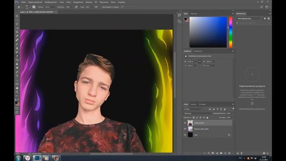Open layer opacity dropdown arrow
This screenshot has width=286, height=161.
pos(232,113)
